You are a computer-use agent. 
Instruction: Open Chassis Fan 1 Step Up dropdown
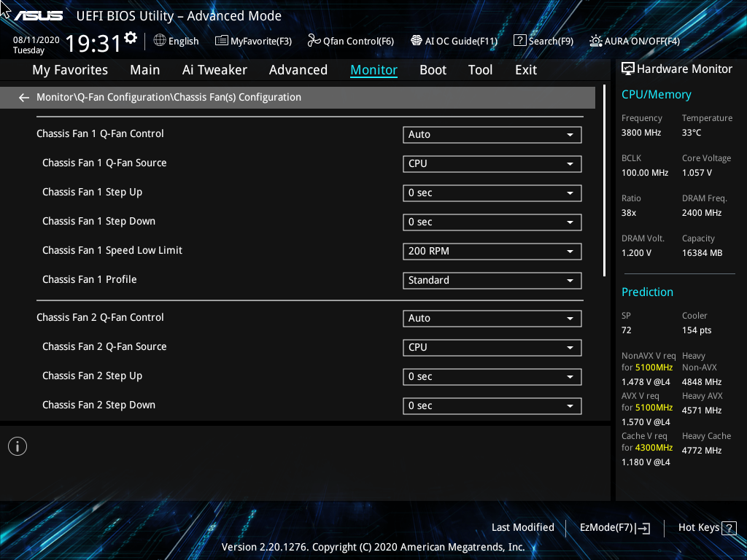[492, 192]
